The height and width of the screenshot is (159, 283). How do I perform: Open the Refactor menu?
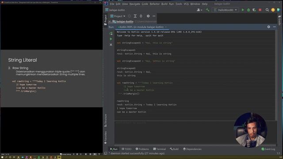155,4
